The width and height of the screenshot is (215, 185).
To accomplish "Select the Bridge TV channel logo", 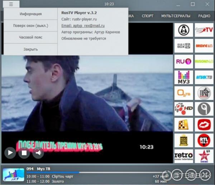I will point(204,46).
